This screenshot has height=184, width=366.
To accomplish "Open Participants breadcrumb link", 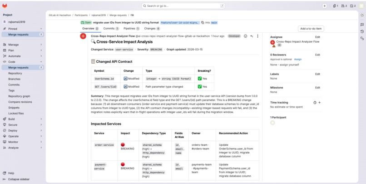I will (81, 15).
